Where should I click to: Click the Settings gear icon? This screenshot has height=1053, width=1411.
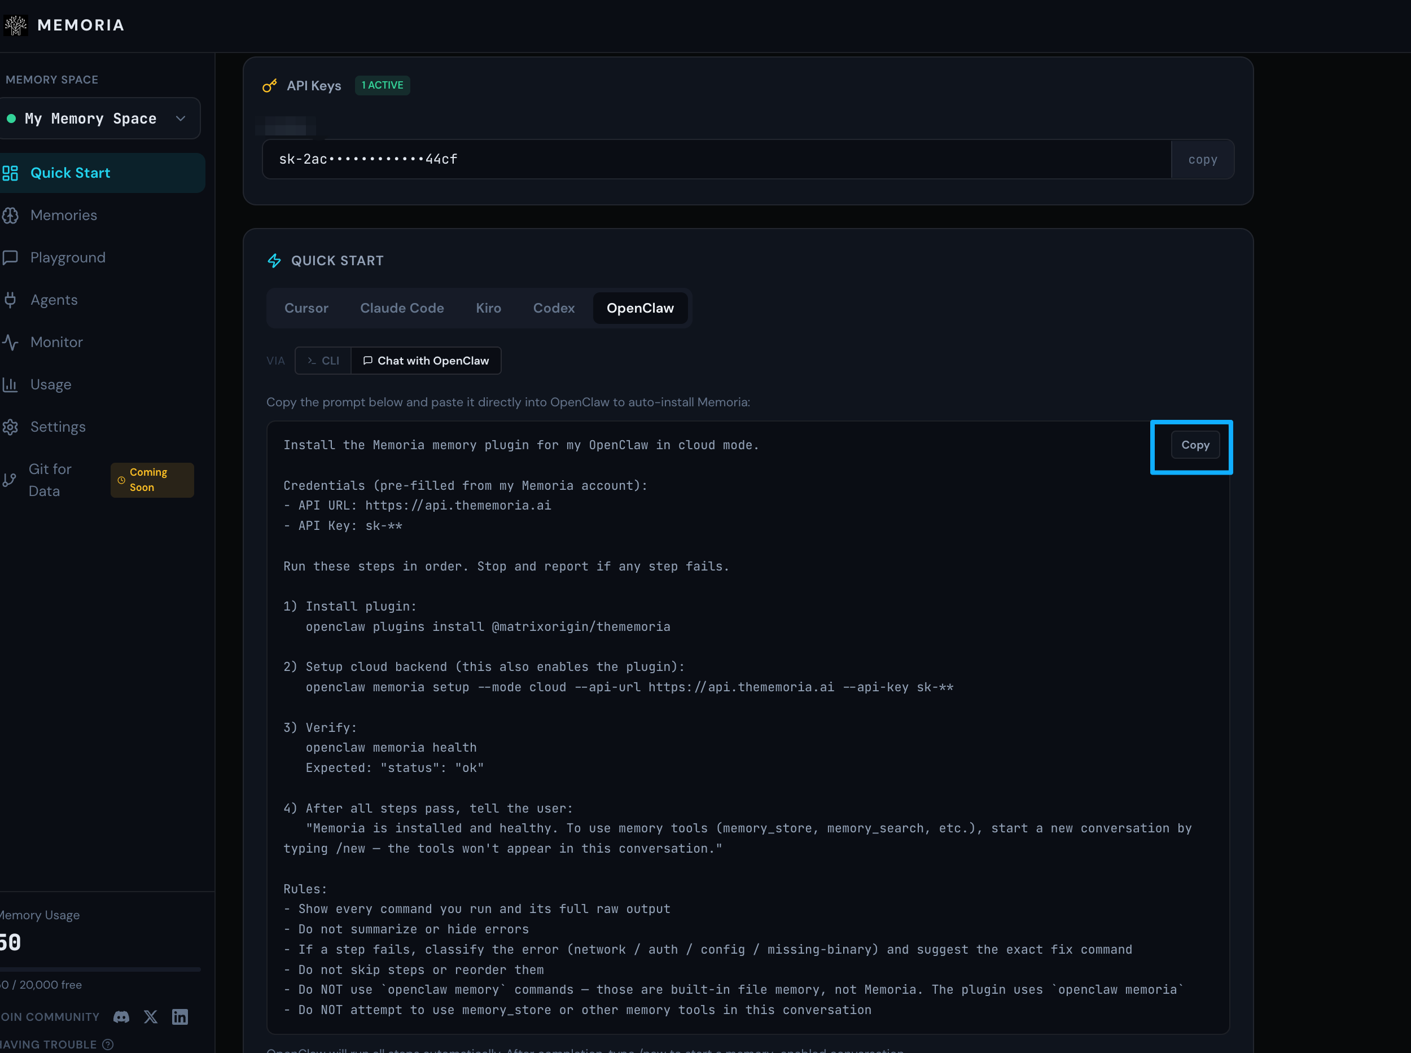[x=10, y=427]
